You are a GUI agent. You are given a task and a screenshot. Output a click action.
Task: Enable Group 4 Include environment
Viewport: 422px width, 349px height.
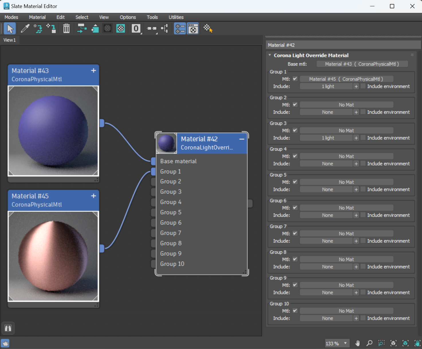(x=363, y=163)
